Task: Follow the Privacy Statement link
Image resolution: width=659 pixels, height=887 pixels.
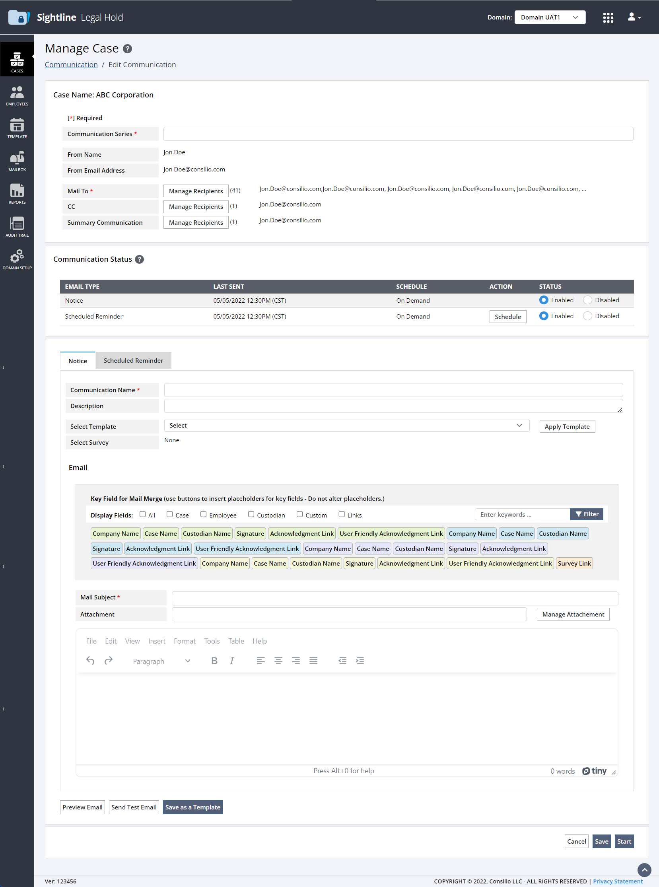Action: pos(618,881)
